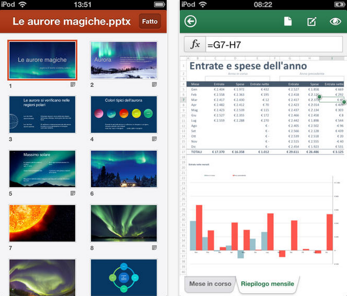Screen dimensions: 347x296
Task: Select the 'Feb' month cell
Action: 194,95
